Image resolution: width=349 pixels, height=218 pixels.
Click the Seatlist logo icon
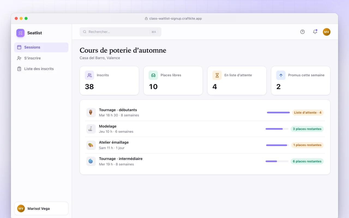(x=20, y=33)
